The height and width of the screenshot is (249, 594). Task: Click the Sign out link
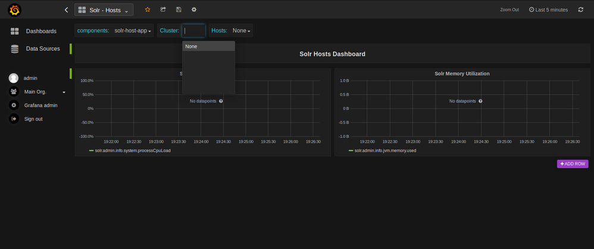coord(33,119)
